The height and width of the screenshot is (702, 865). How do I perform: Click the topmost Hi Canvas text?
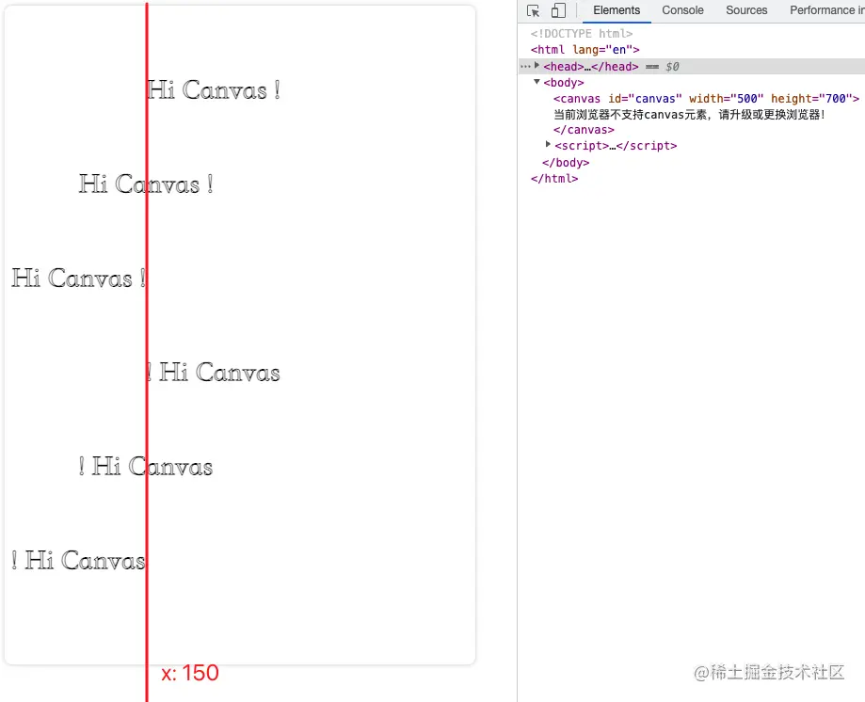click(x=214, y=89)
